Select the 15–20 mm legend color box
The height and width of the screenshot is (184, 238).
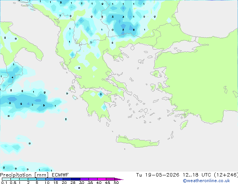(x=59, y=179)
